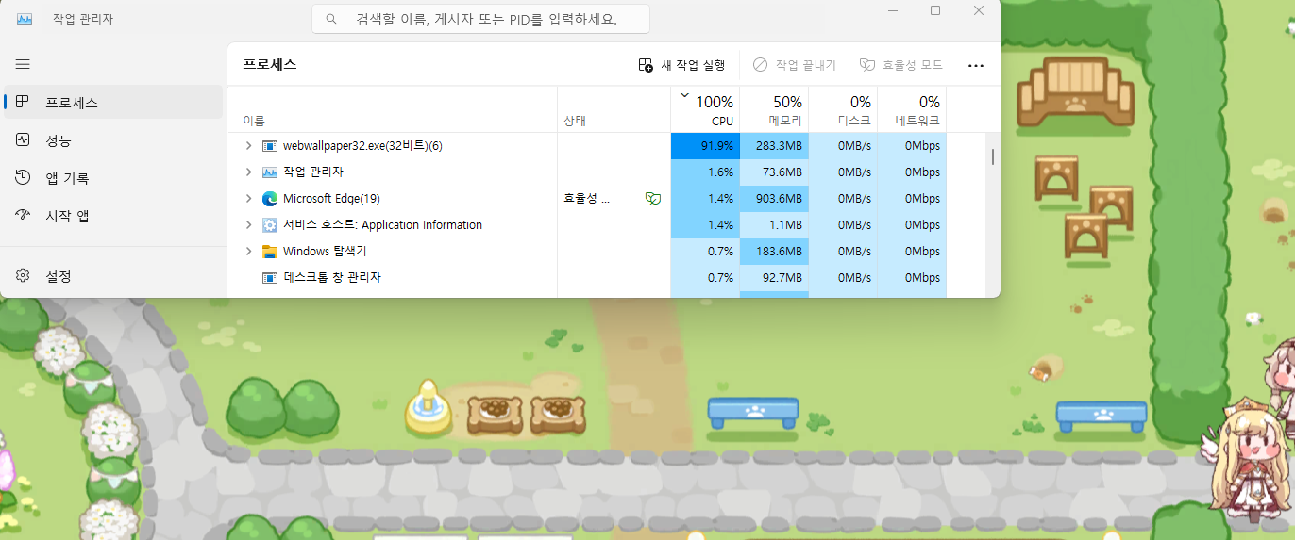Click the 91.9% CPU cell
This screenshot has width=1295, height=540.
[705, 146]
